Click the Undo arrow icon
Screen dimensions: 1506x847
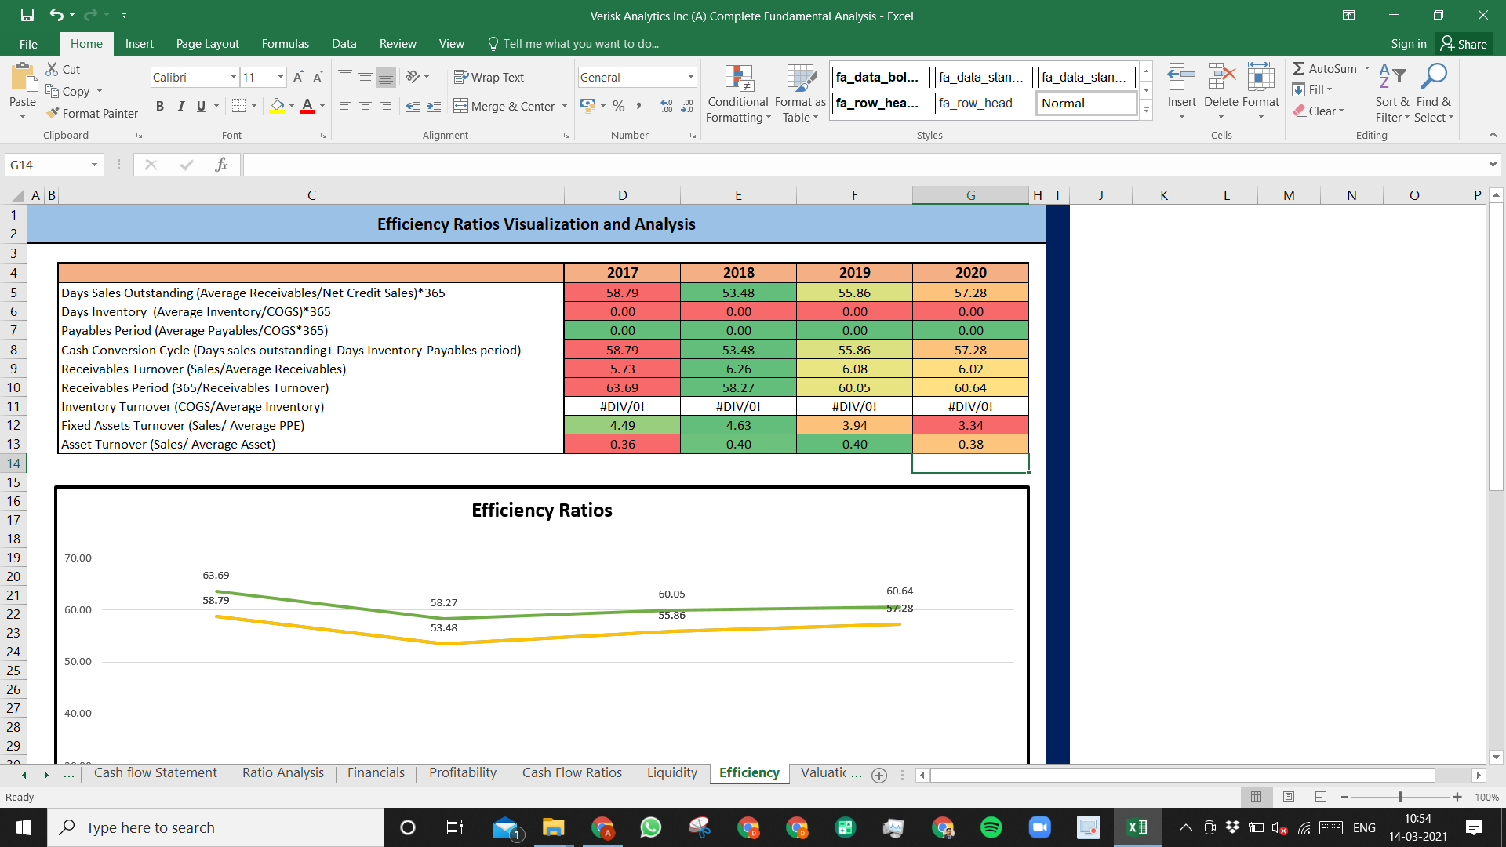pos(56,15)
